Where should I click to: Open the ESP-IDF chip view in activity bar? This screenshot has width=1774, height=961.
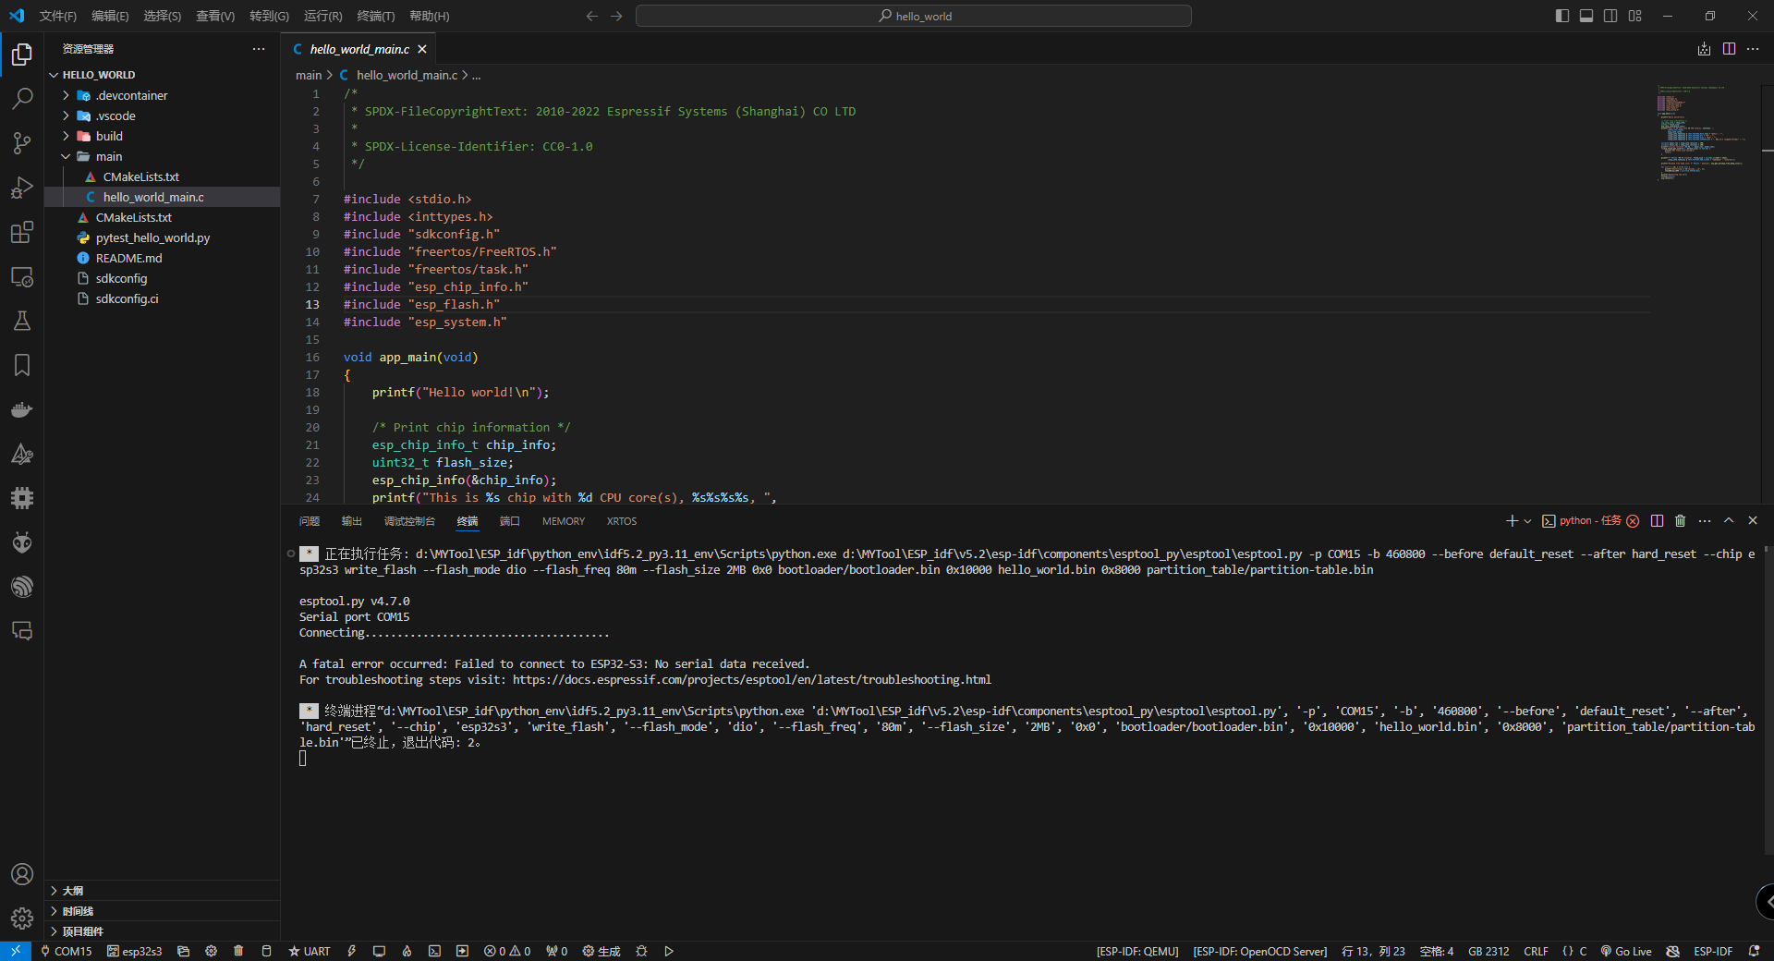pos(22,498)
